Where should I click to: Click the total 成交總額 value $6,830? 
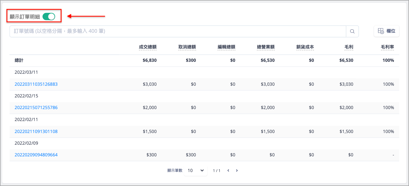pyautogui.click(x=150, y=60)
